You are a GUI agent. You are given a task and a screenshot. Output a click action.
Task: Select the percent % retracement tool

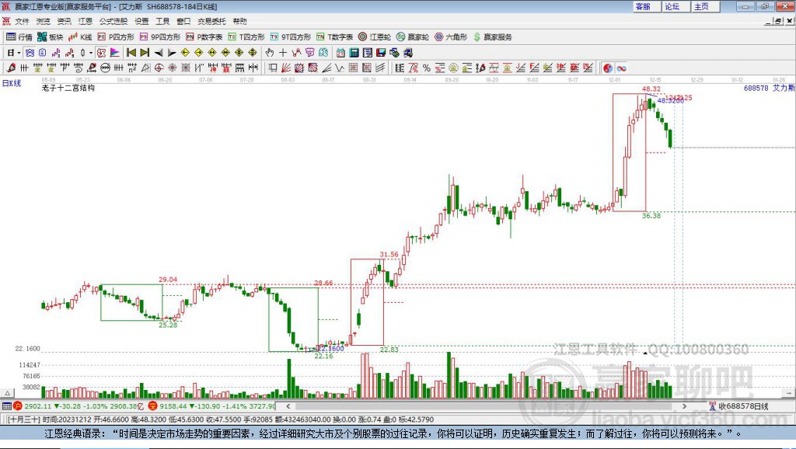point(427,68)
